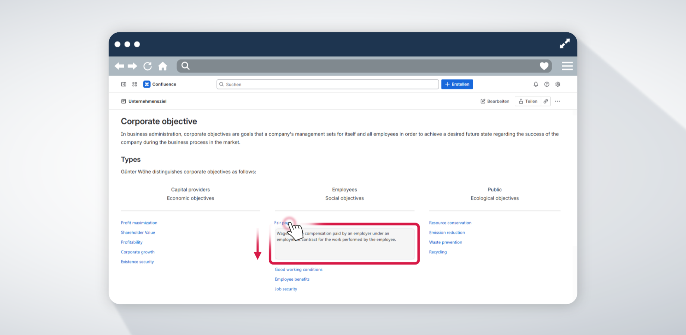
Task: Open the settings gear icon
Action: [x=558, y=84]
